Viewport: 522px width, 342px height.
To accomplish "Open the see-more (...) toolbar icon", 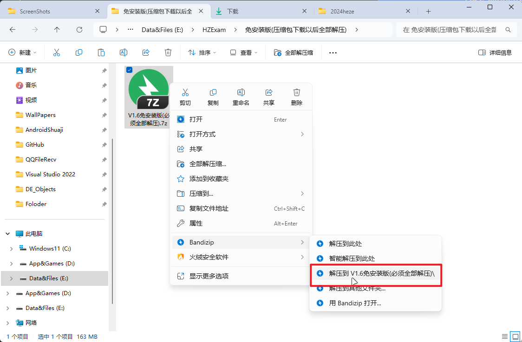I will click(x=333, y=52).
